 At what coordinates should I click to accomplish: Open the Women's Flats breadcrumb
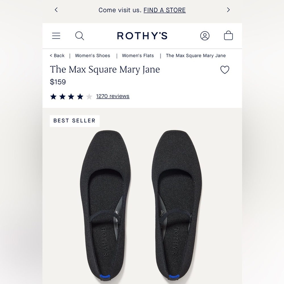[138, 56]
